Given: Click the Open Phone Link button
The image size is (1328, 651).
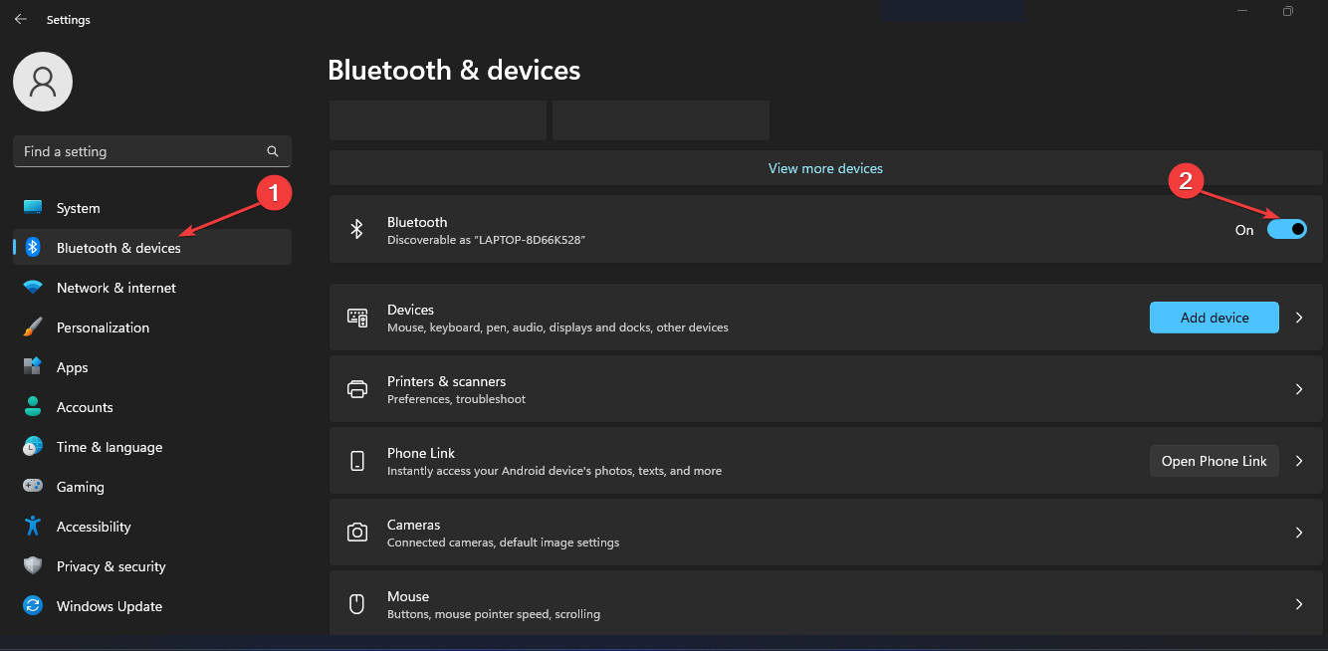Looking at the screenshot, I should pyautogui.click(x=1214, y=461).
